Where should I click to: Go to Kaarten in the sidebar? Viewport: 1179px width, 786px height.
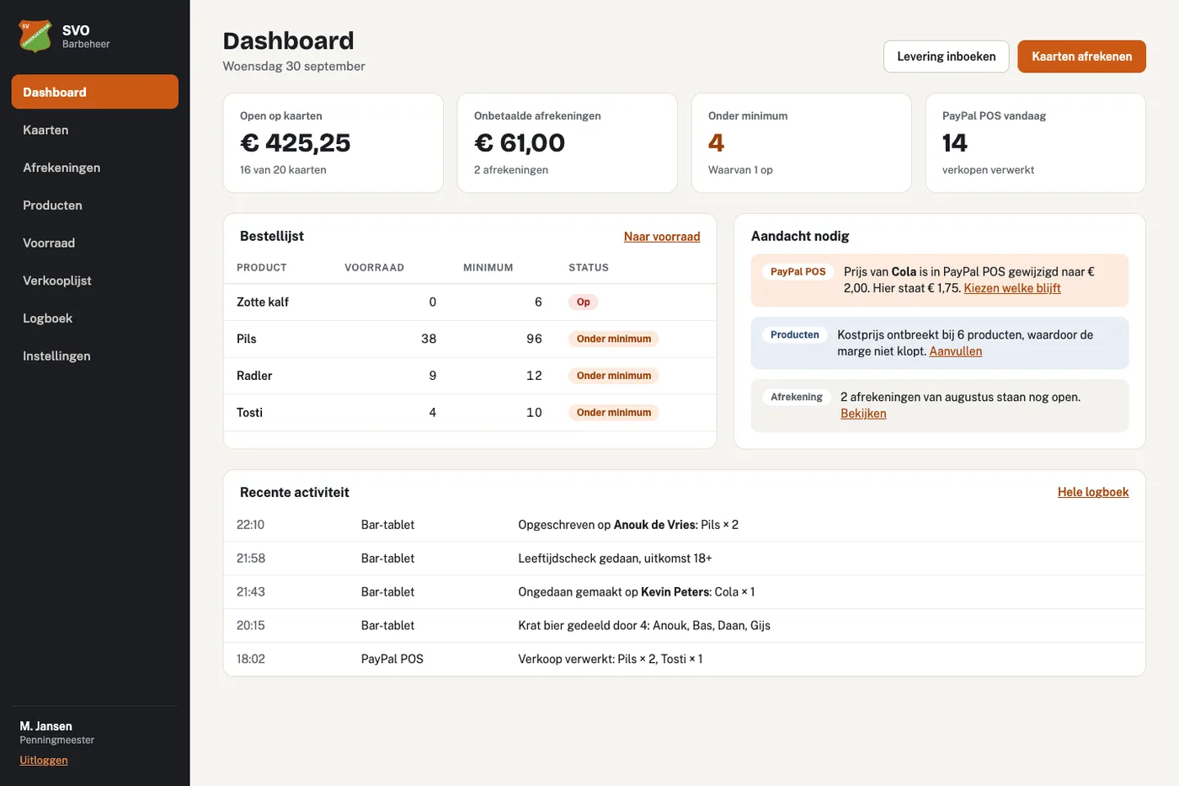click(95, 130)
